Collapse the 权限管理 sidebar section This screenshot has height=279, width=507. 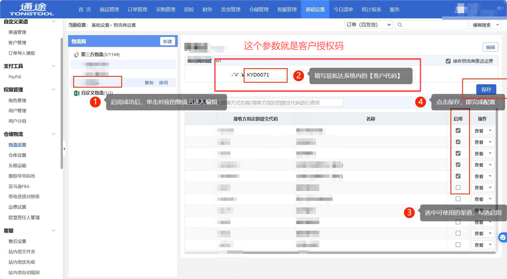click(53, 90)
